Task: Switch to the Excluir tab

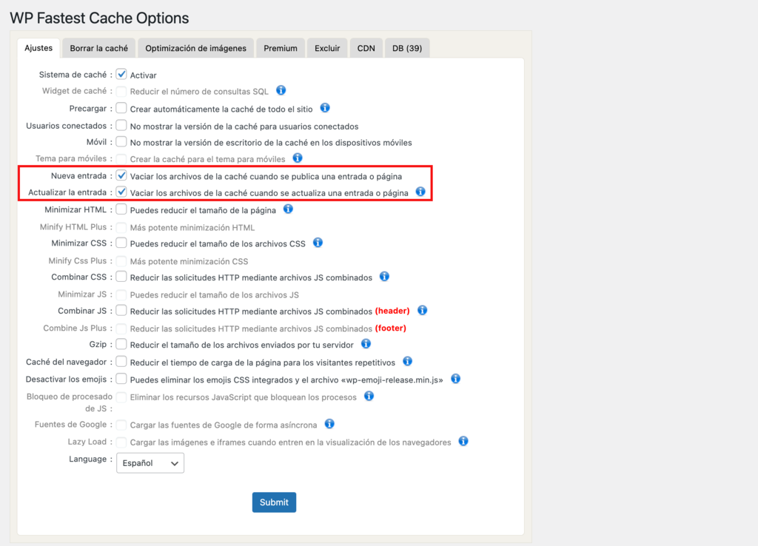Action: [327, 48]
